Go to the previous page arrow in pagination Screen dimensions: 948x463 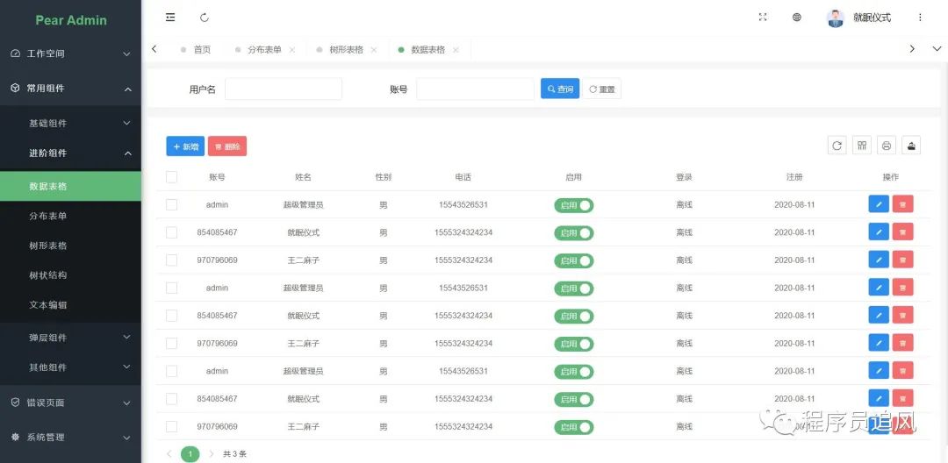point(169,453)
